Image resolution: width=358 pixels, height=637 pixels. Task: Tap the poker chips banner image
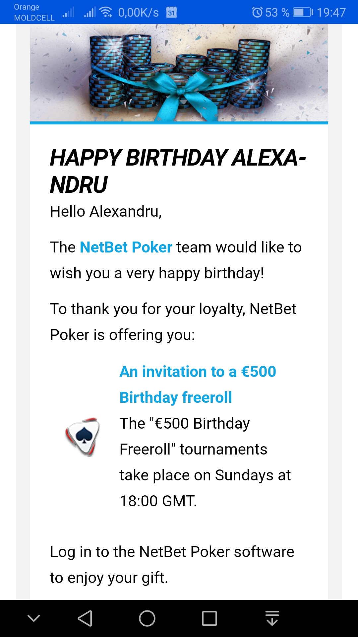179,73
